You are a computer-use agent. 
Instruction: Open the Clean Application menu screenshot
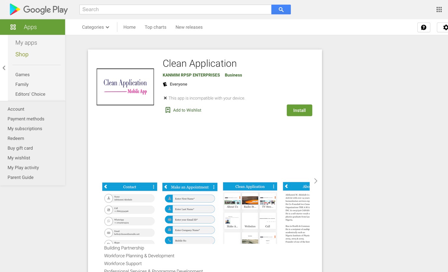[250, 213]
